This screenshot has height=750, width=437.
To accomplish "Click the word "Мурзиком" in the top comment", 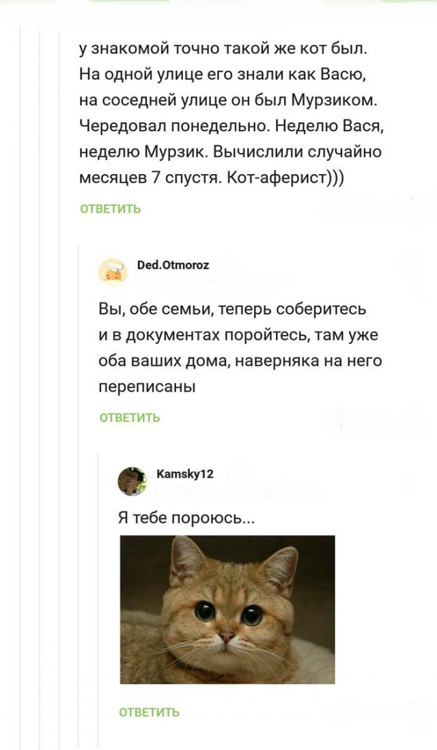I will click(333, 100).
